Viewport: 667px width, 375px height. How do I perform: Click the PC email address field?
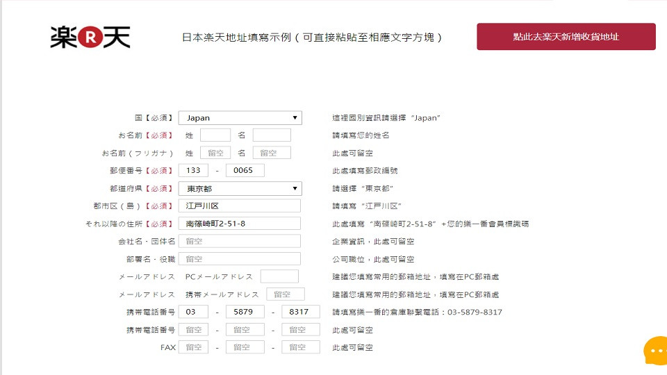[279, 276]
